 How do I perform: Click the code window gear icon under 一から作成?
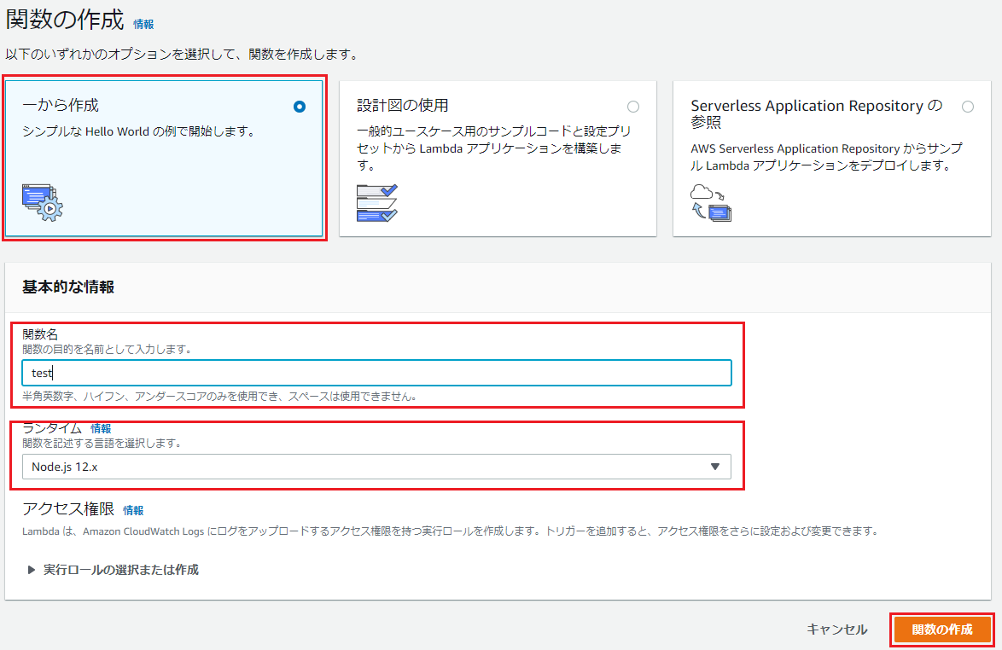click(x=42, y=202)
